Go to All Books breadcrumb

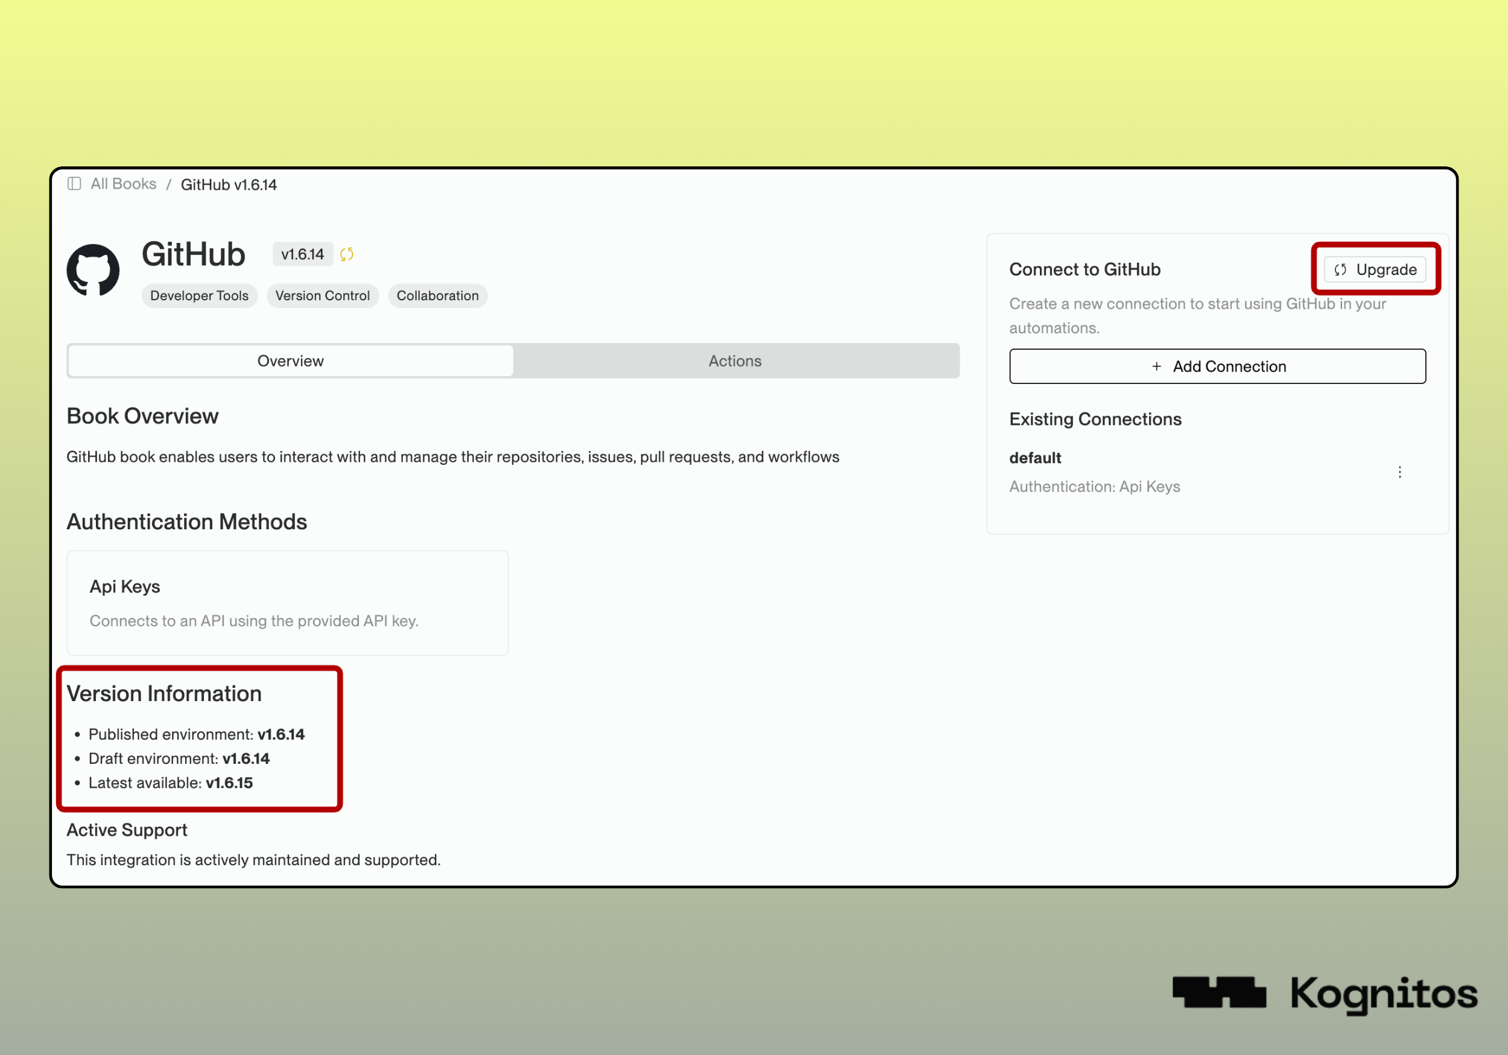click(x=123, y=184)
